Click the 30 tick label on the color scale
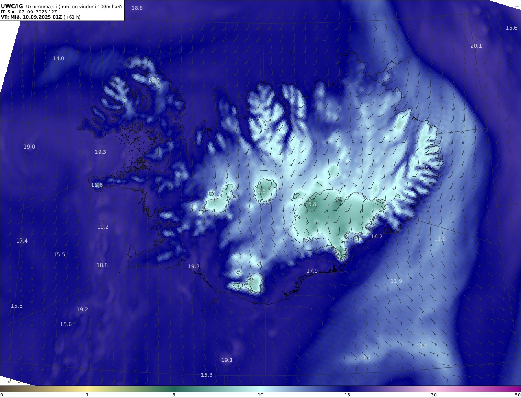Viewport: 521px width, 398px height. (434, 395)
